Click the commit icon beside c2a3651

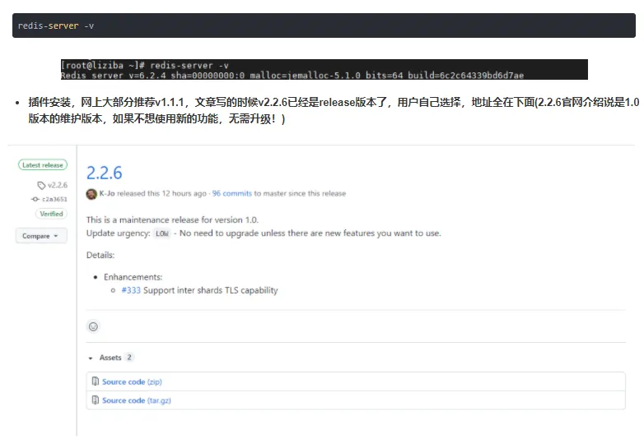click(x=35, y=199)
